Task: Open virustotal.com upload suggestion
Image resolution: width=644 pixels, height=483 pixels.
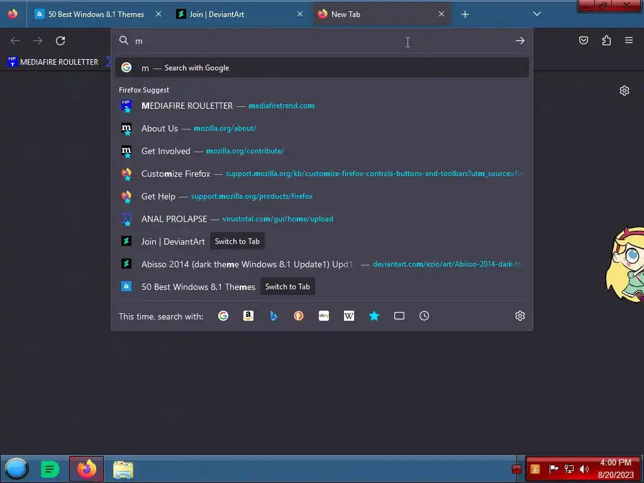Action: pyautogui.click(x=322, y=218)
